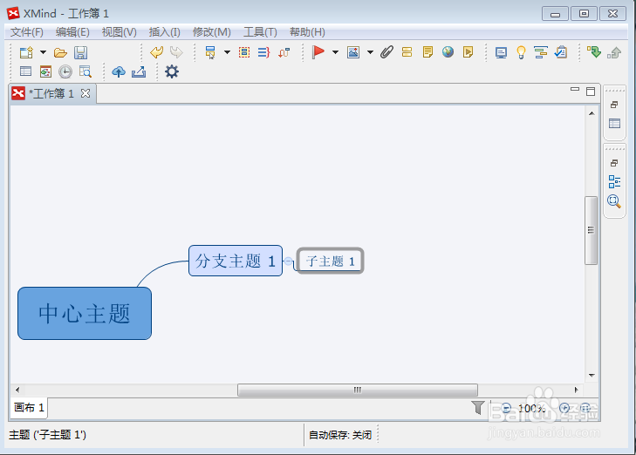Click the 自动保存: 关闭 status text
This screenshot has height=455, width=636.
[x=340, y=435]
